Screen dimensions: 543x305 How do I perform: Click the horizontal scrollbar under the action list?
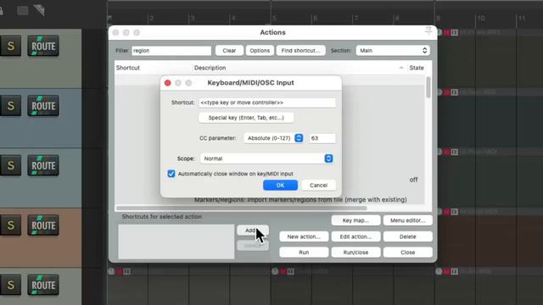point(241,208)
